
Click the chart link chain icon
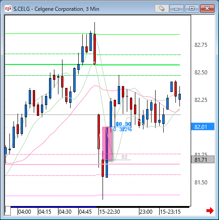click(161, 9)
